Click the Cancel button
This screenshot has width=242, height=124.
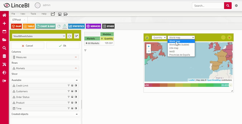point(28,46)
